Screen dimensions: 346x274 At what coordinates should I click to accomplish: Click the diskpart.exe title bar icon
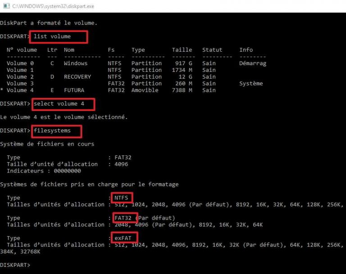click(x=5, y=6)
